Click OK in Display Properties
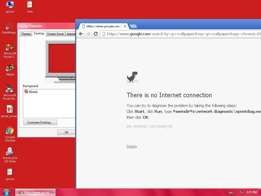The image size is (261, 196). click(x=67, y=132)
